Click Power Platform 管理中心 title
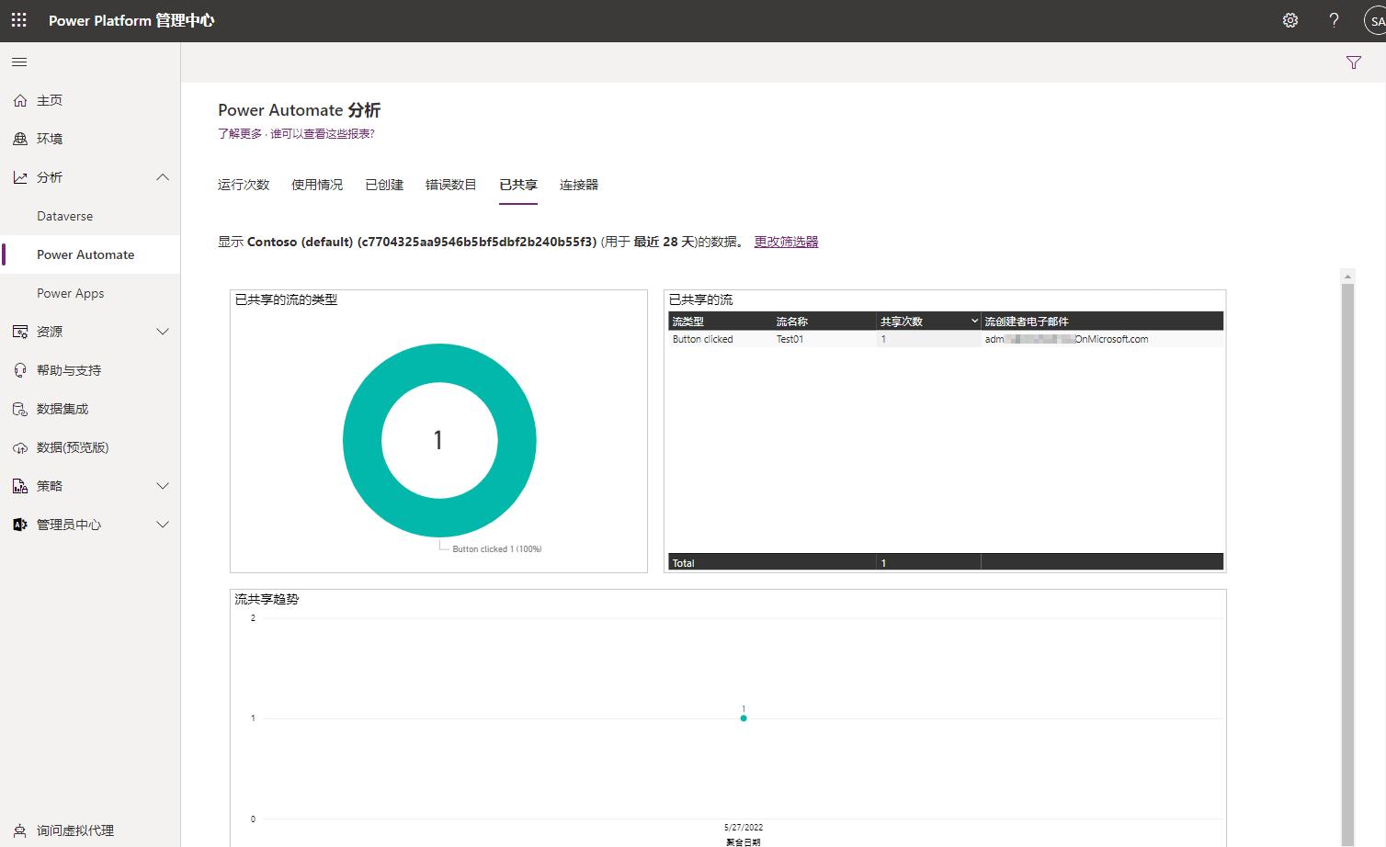 pyautogui.click(x=131, y=20)
